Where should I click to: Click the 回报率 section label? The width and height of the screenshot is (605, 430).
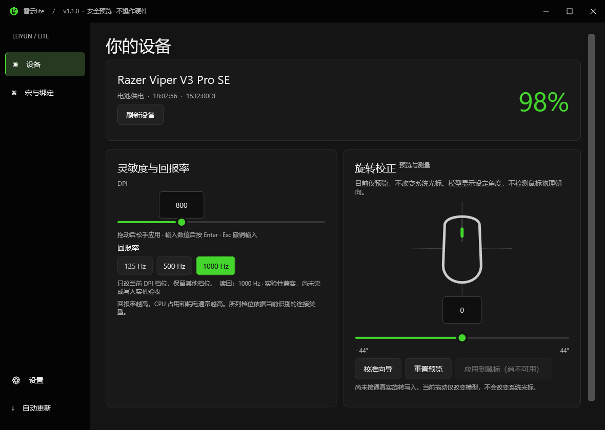(128, 248)
